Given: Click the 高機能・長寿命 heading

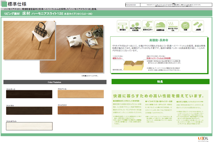Looking at the screenshot, I should tap(159, 40).
